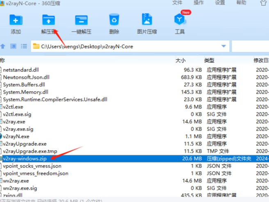Screen dimensions: 269x202
Task: Open the 设置 menu
Action: pyautogui.click(x=220, y=3)
